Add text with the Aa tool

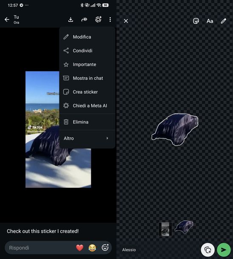point(210,21)
